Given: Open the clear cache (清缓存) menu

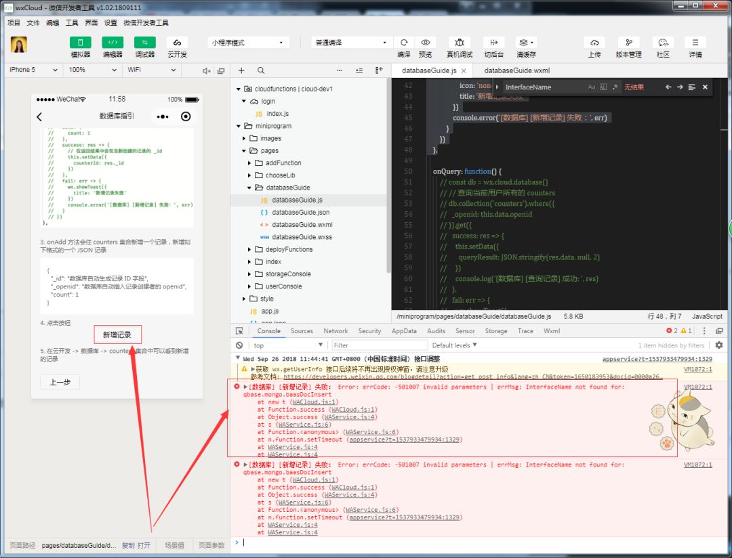Looking at the screenshot, I should 526,43.
